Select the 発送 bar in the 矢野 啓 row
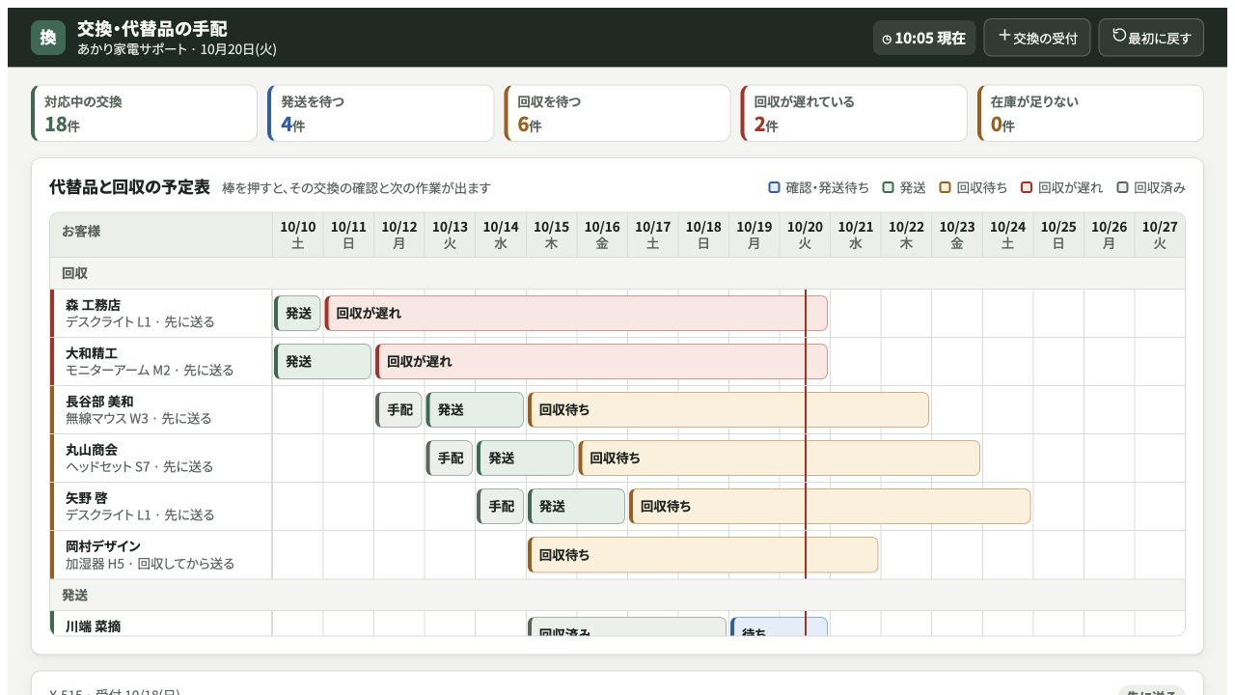Screen dimensions: 1235x695 576,507
